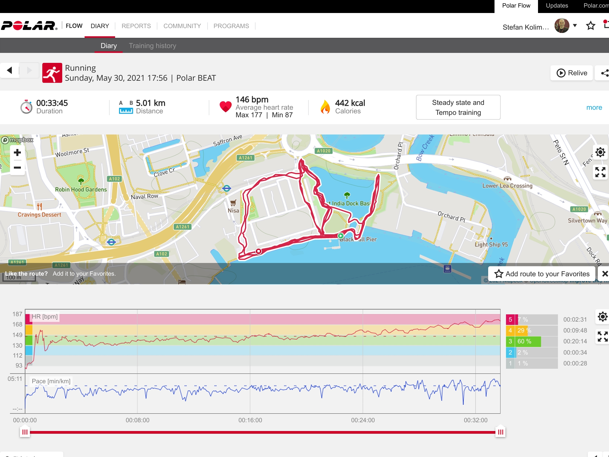
Task: Click Stefan Kolim username text
Action: pos(526,27)
